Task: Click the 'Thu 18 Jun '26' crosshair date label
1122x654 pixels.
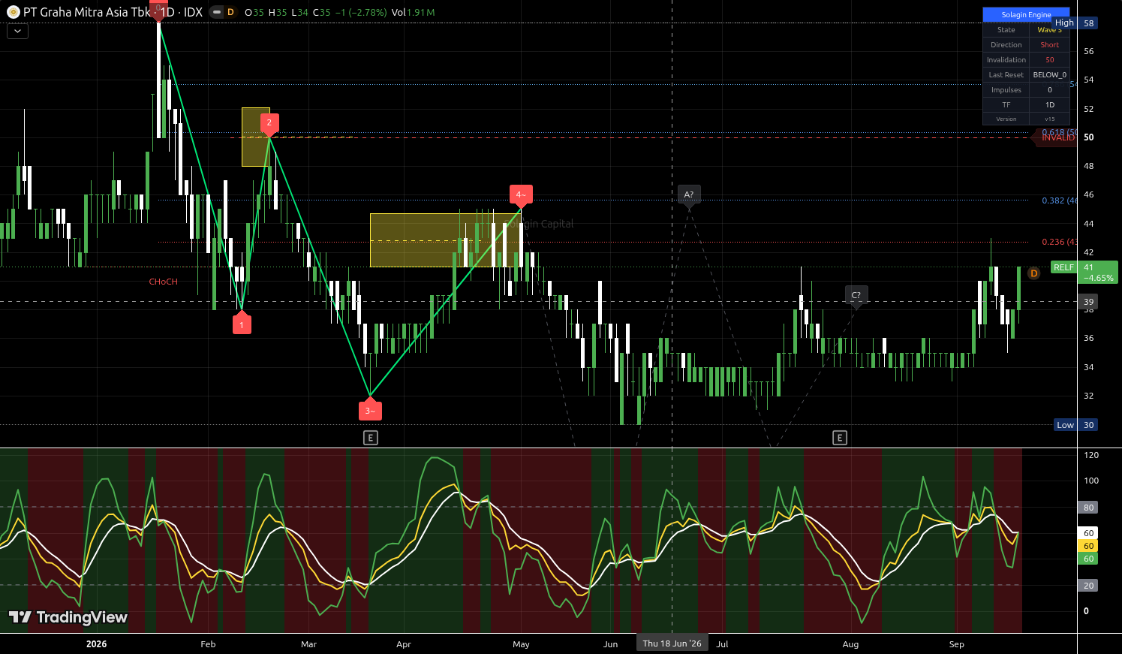Action: point(672,643)
